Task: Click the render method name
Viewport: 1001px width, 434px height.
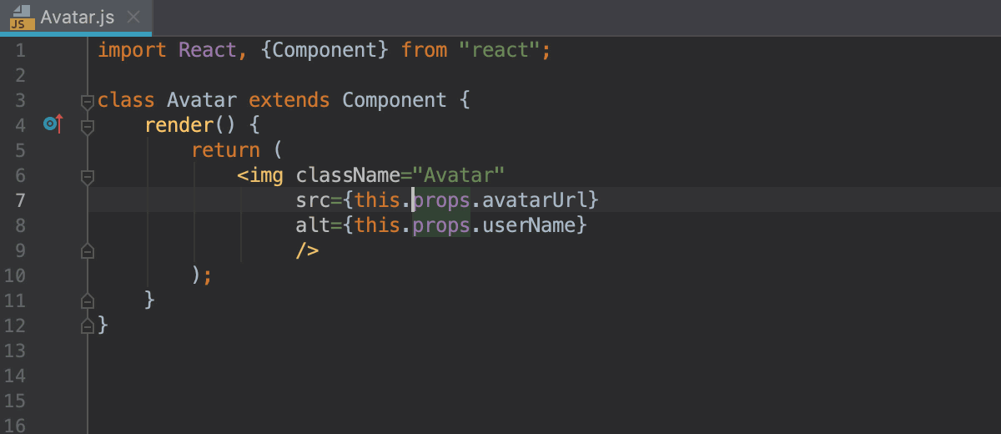Action: (179, 125)
